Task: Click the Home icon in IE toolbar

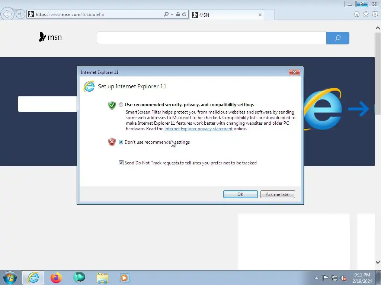Action: click(357, 14)
